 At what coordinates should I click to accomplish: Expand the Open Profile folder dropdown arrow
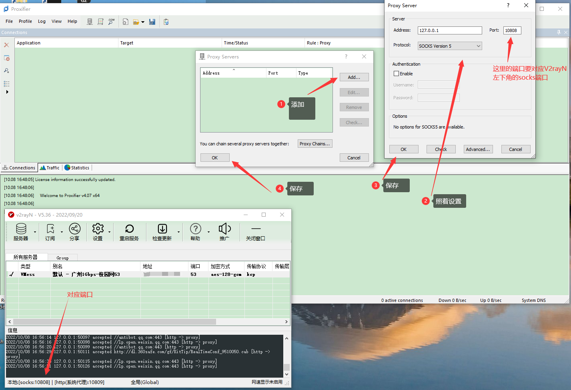coord(143,22)
